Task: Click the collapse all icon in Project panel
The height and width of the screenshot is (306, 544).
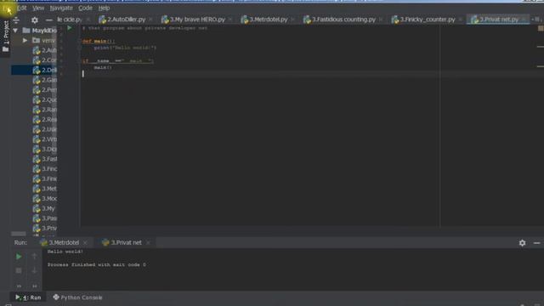Action: point(16,20)
